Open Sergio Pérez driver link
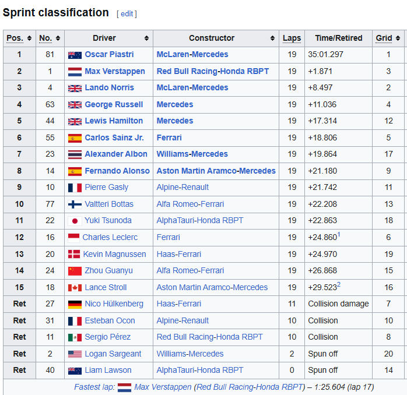The width and height of the screenshot is (407, 395). point(108,337)
